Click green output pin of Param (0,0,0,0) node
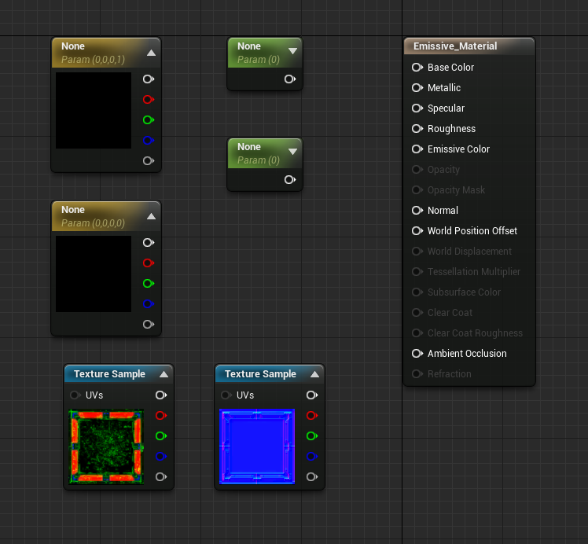Screen dimensions: 588x544 pyautogui.click(x=149, y=284)
